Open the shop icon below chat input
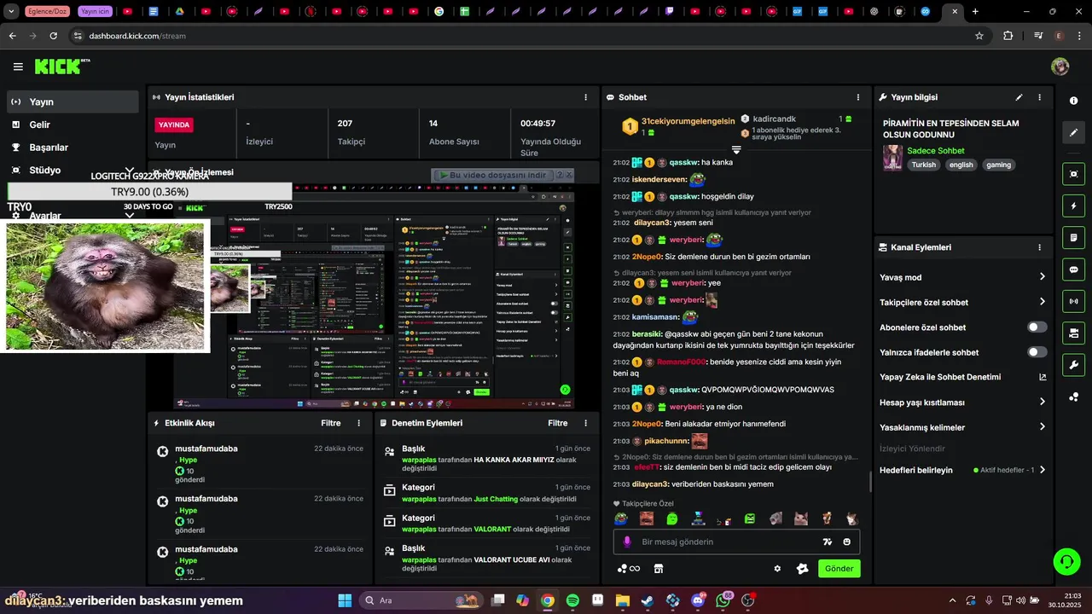Screen dimensions: 1092x614 (x=659, y=569)
